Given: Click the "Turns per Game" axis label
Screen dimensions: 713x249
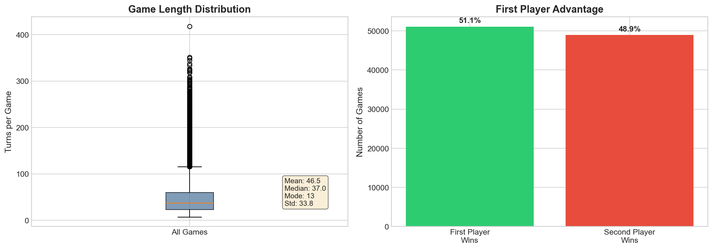Looking at the screenshot, I should (x=8, y=122).
